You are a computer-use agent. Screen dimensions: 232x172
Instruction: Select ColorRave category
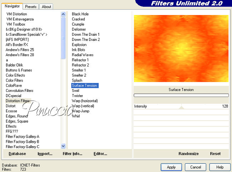[x=14, y=85]
